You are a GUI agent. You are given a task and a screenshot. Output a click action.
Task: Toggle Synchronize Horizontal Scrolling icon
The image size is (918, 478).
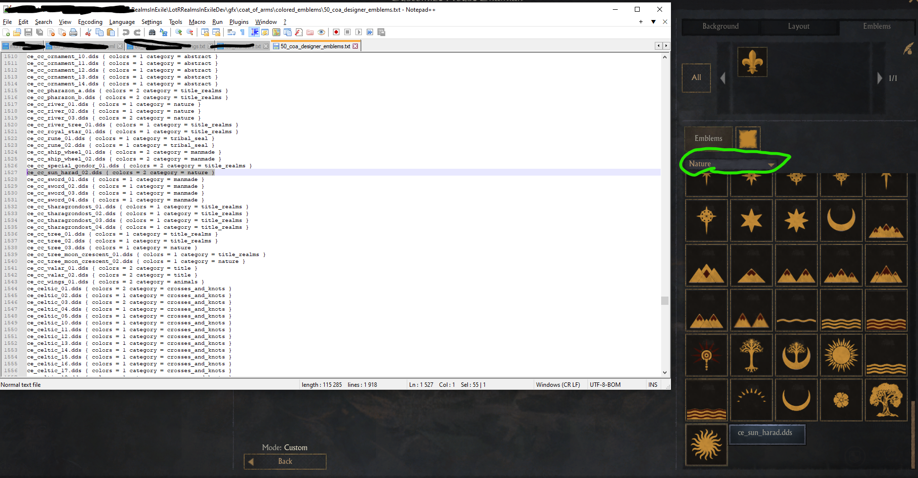(216, 32)
